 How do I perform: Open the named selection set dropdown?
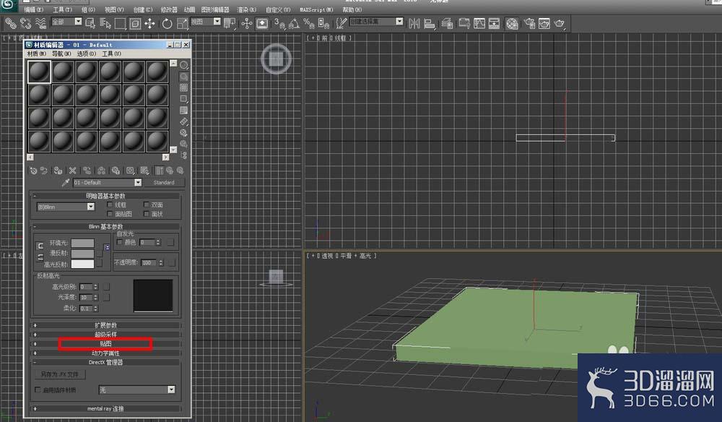tap(399, 21)
